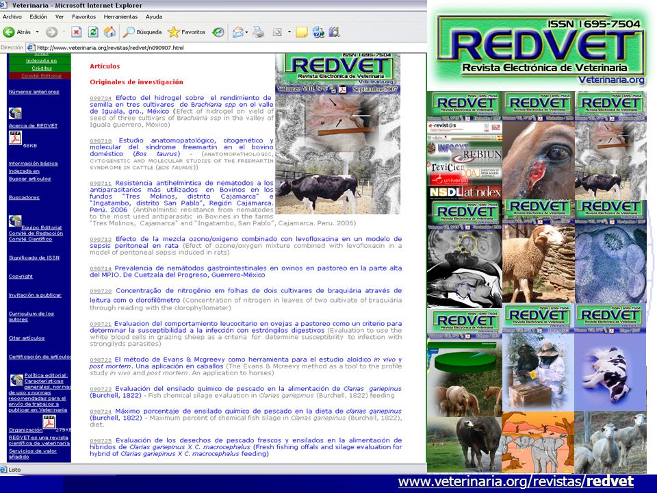This screenshot has height=493, width=657.
Task: Click the mail envelope icon
Action: pyautogui.click(x=237, y=32)
